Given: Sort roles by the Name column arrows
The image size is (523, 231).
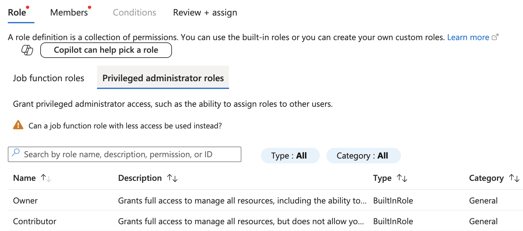Looking at the screenshot, I should pyautogui.click(x=46, y=178).
